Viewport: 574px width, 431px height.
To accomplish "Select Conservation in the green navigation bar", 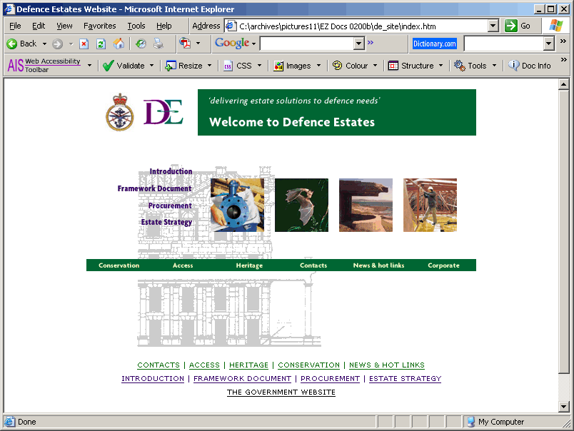I will click(x=119, y=265).
